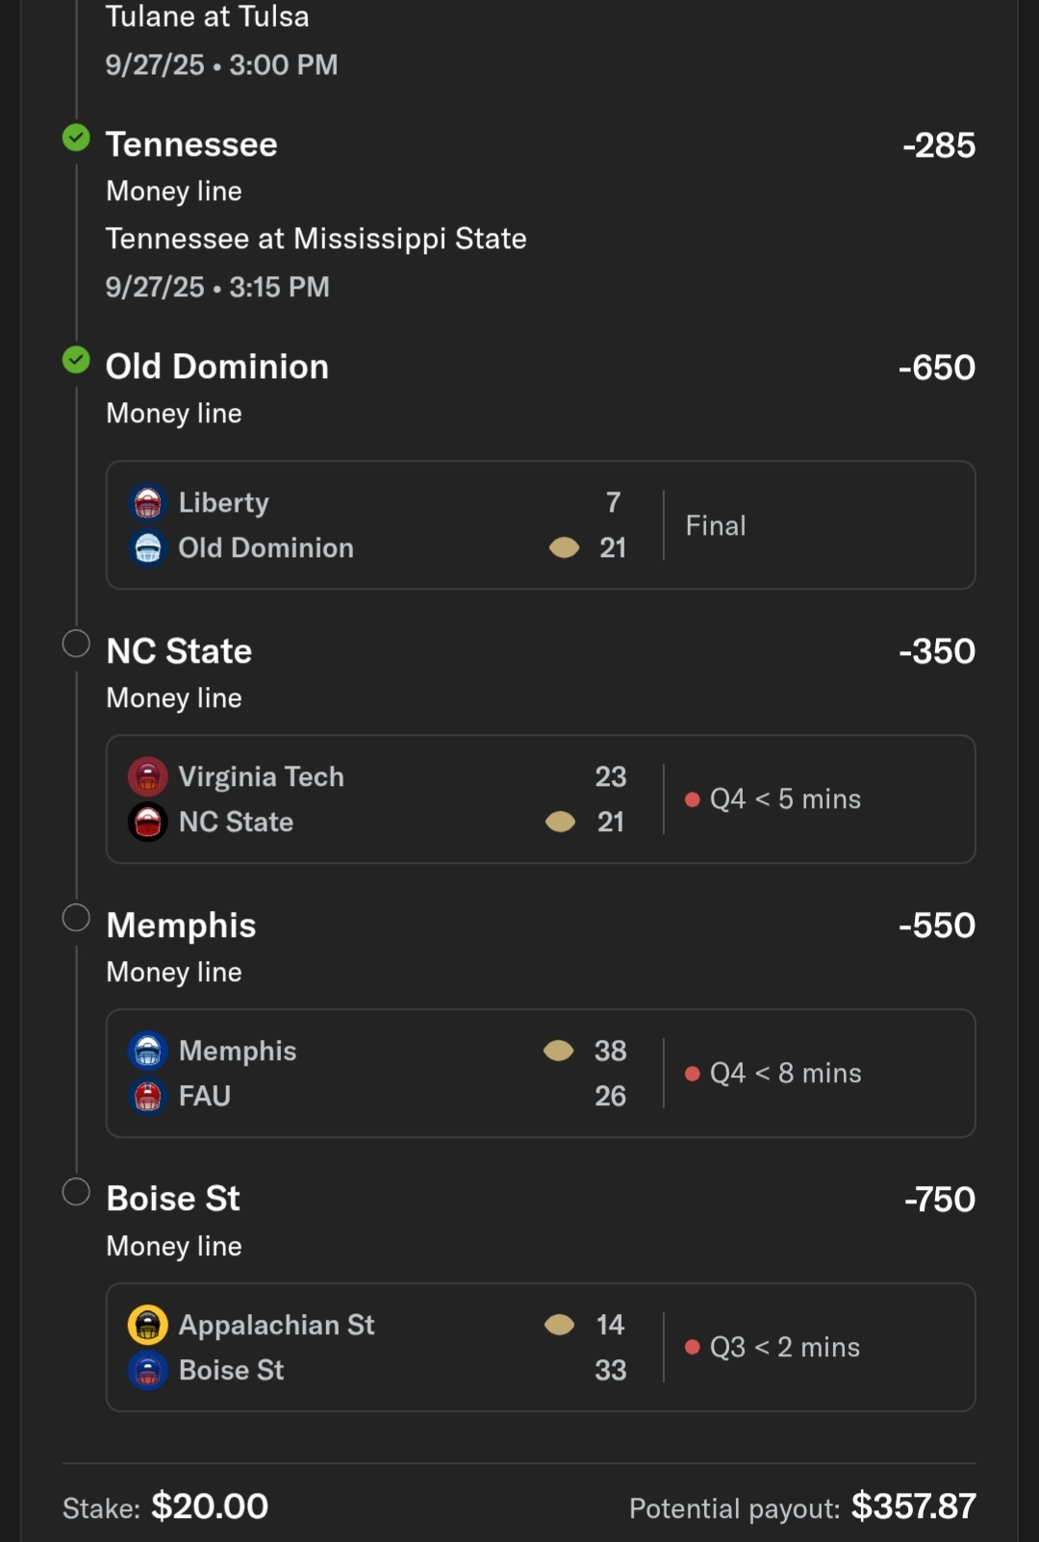Click the Tulane at Tulsa matchup

[207, 16]
